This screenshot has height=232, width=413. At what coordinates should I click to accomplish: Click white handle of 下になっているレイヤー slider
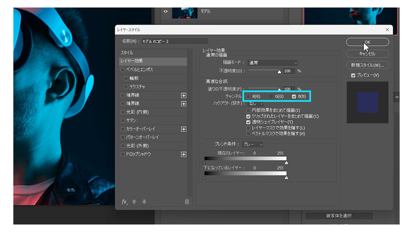(x=287, y=178)
